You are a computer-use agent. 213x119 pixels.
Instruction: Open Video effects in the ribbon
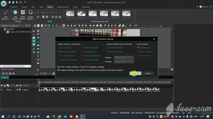pos(23,15)
